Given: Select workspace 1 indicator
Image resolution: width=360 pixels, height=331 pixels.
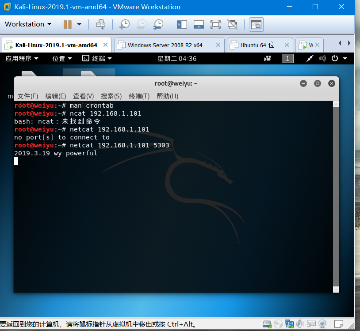Looking at the screenshot, I should click(287, 59).
